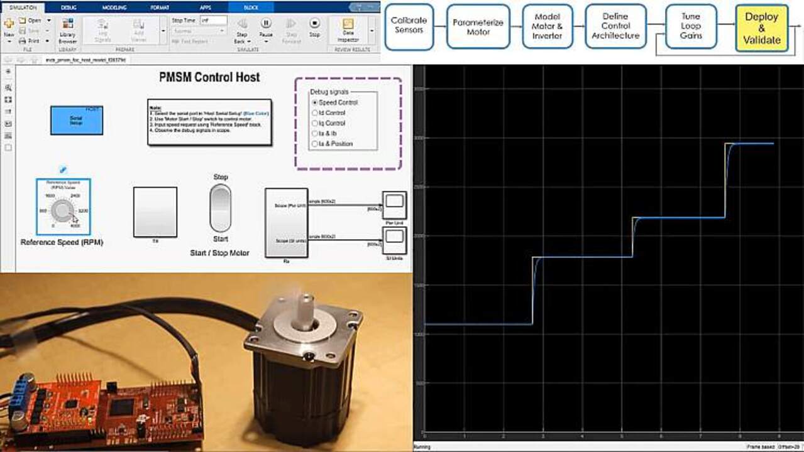The height and width of the screenshot is (452, 804).
Task: Click the Stop Time input field
Action: pyautogui.click(x=213, y=20)
